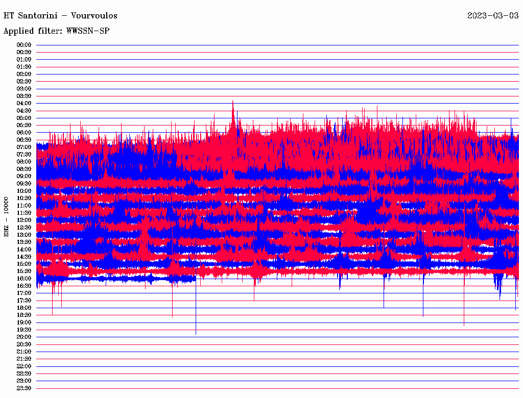Click the 12:00 time label
The height and width of the screenshot is (398, 523).
point(24,220)
